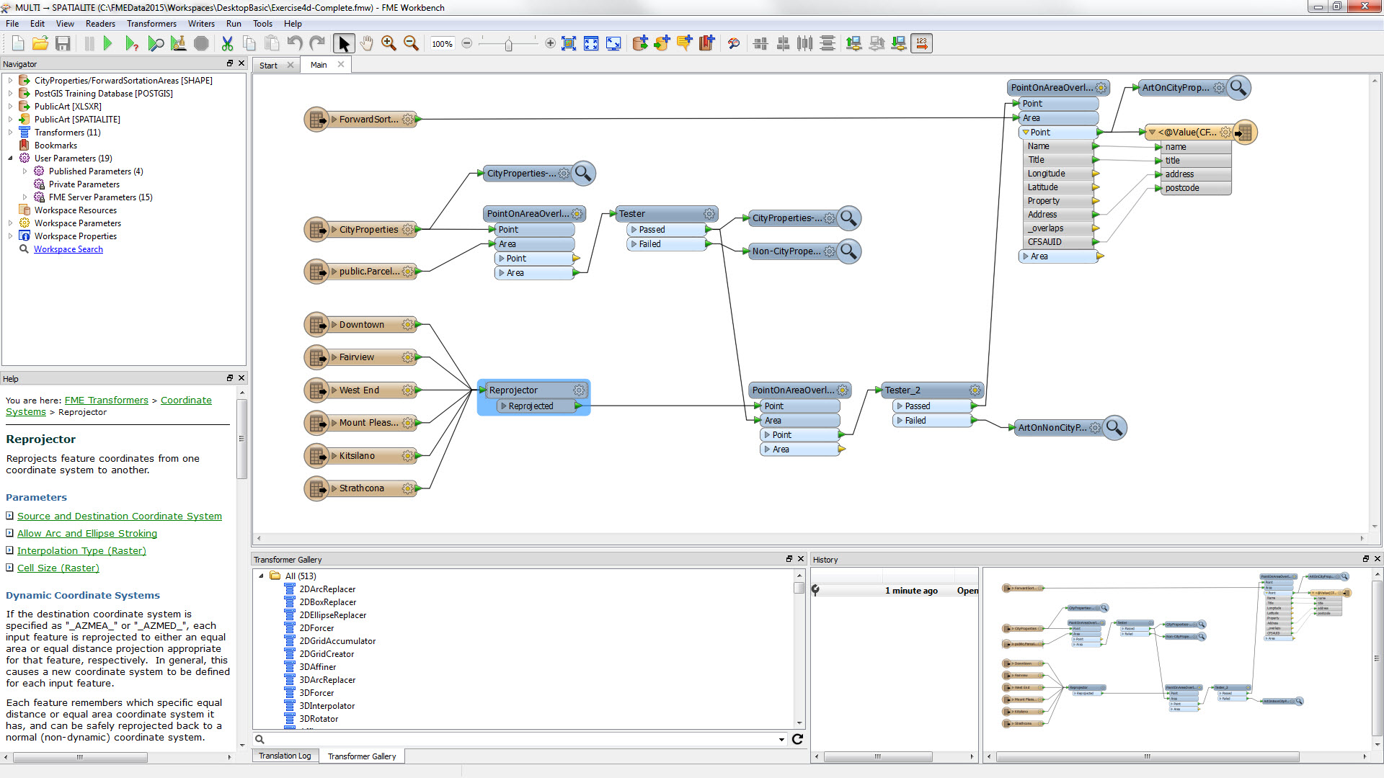Collapse the All (513) gallery folder
1384x778 pixels.
(261, 576)
